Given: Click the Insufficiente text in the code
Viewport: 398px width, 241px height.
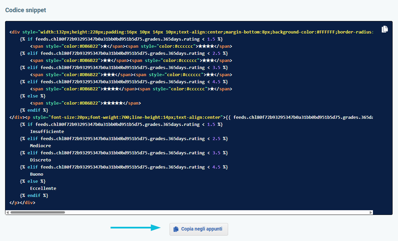Looking at the screenshot, I should 47,132.
